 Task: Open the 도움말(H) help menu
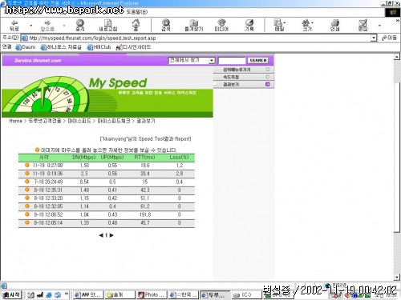pos(137,12)
